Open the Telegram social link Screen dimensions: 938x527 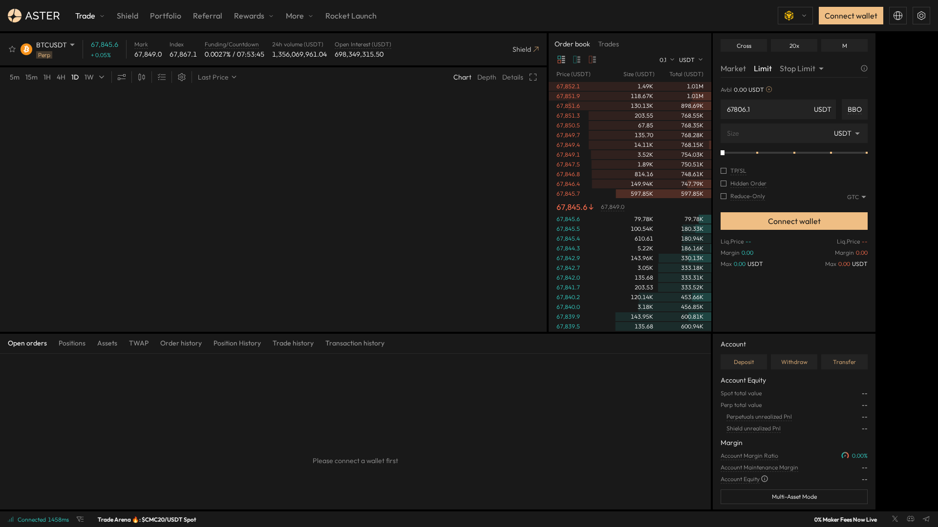[926, 519]
